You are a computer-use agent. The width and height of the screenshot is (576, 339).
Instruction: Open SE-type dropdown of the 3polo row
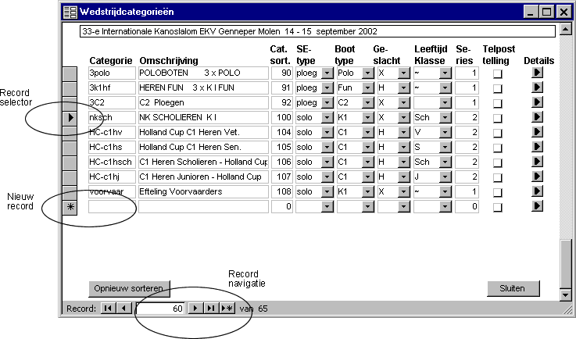[x=327, y=73]
